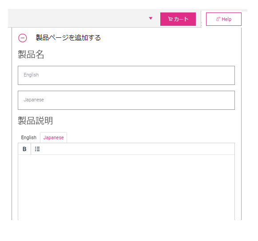Focus the English product name field

pyautogui.click(x=126, y=75)
